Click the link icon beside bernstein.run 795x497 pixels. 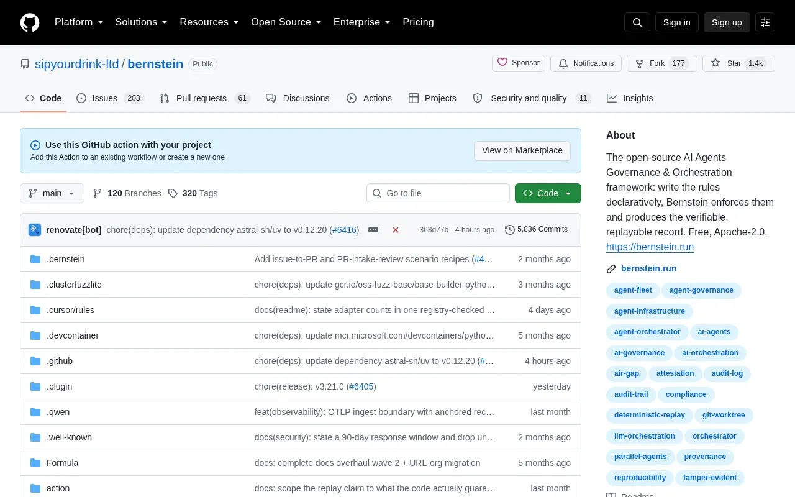[x=611, y=269]
